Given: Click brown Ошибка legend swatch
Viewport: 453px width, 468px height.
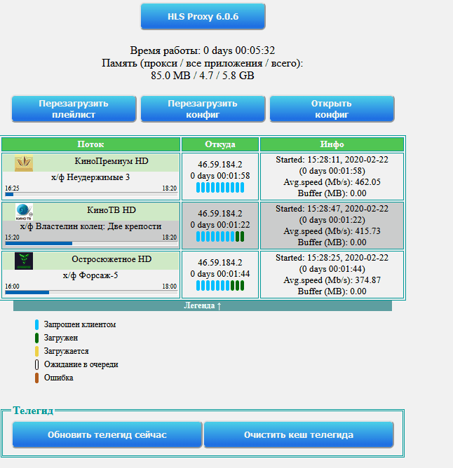Looking at the screenshot, I should pos(36,378).
